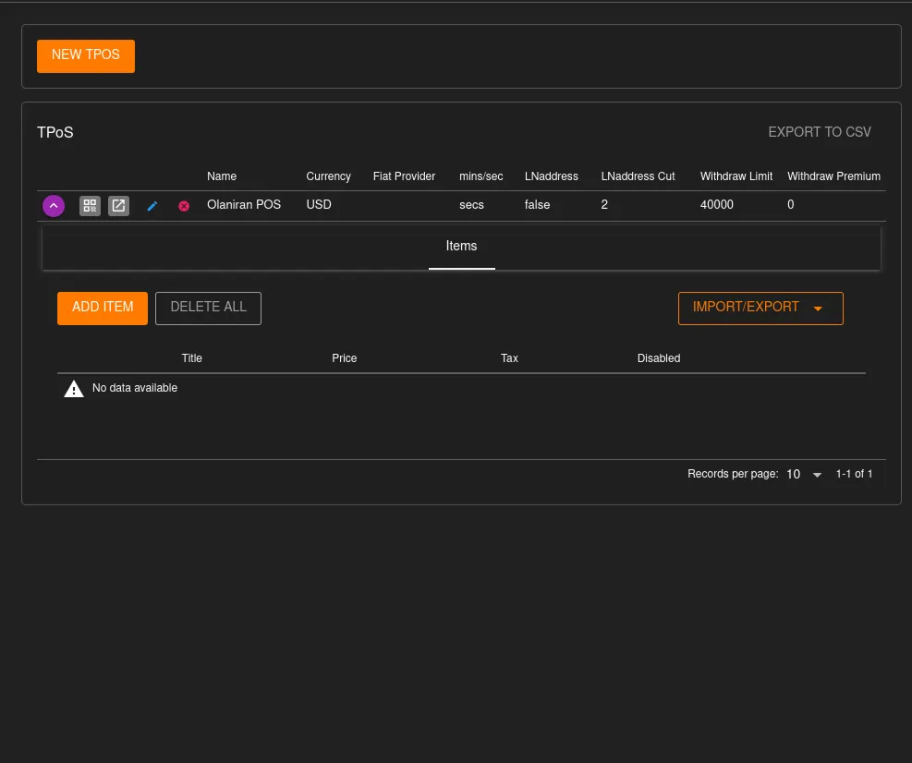This screenshot has width=912, height=763.
Task: Open Olaniran POS in new window
Action: click(x=118, y=206)
